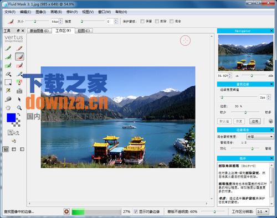Open the 修补(P) menu
Viewport: 277px width, 218px height.
[x=72, y=12]
